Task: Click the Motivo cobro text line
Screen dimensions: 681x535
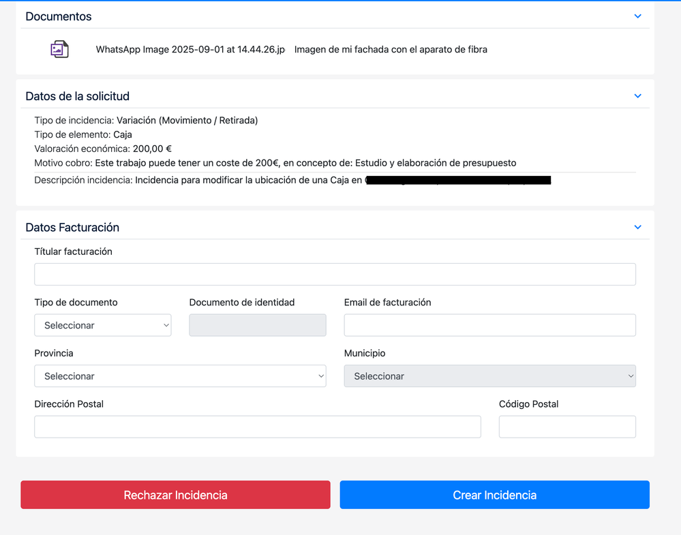Action: tap(275, 163)
